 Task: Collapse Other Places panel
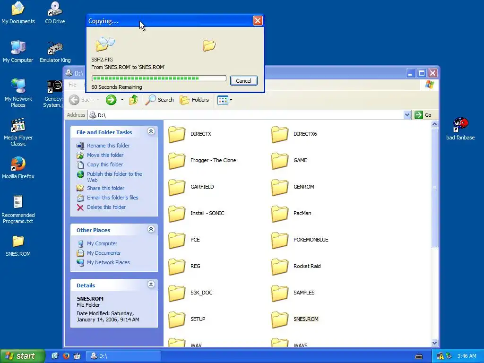pos(151,229)
